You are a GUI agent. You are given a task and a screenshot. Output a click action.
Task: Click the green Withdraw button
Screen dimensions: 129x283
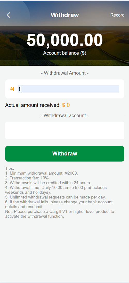[x=64, y=154]
